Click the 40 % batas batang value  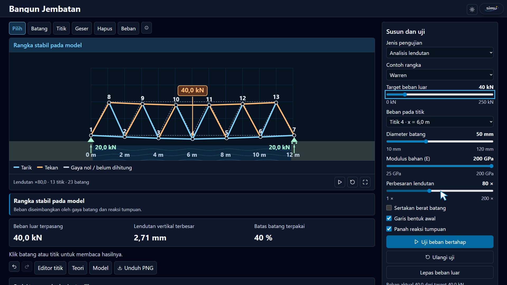(x=263, y=238)
